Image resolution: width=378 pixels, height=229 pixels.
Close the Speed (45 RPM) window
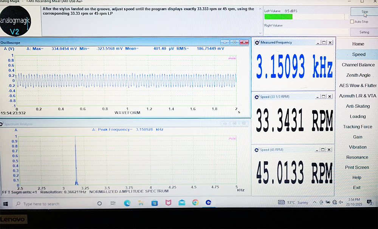330,150
